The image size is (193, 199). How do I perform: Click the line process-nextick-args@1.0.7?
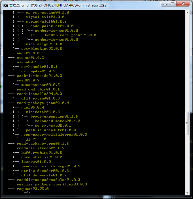(x=51, y=166)
